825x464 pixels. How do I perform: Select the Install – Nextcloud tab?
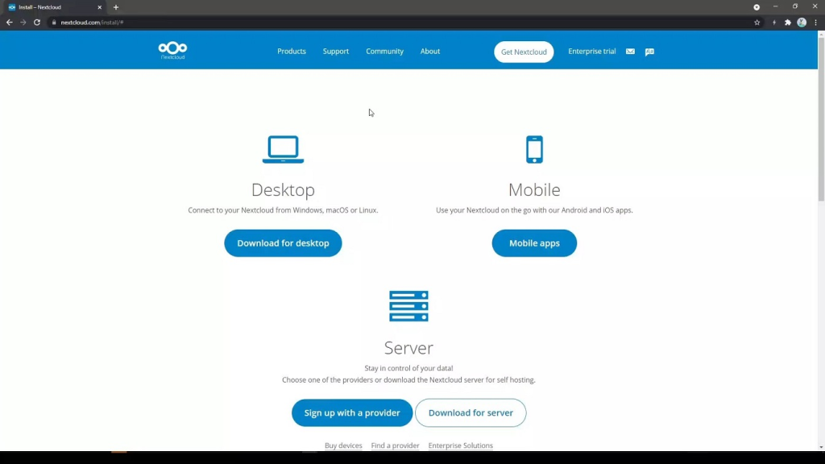[55, 7]
